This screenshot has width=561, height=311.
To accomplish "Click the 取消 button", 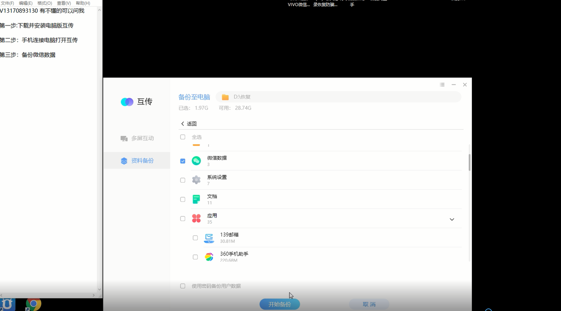I will click(369, 304).
